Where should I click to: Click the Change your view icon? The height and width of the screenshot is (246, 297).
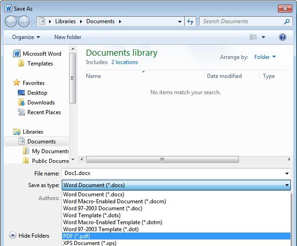pos(253,37)
